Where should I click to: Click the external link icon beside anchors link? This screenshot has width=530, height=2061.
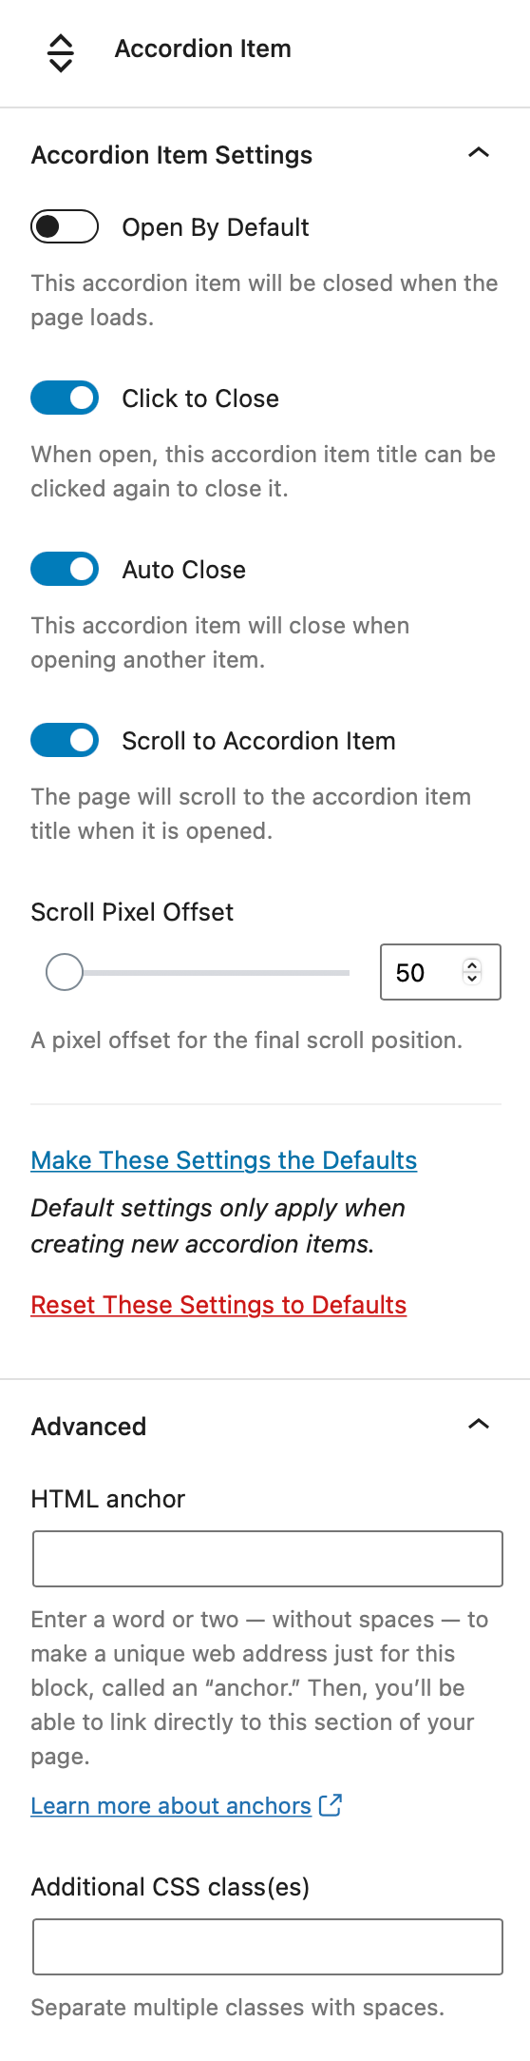pyautogui.click(x=331, y=1804)
